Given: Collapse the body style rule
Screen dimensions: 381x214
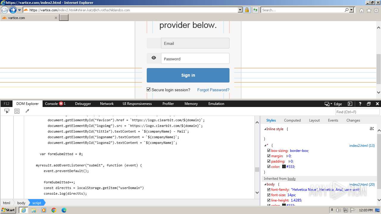Looking at the screenshot, I should click(x=265, y=185).
